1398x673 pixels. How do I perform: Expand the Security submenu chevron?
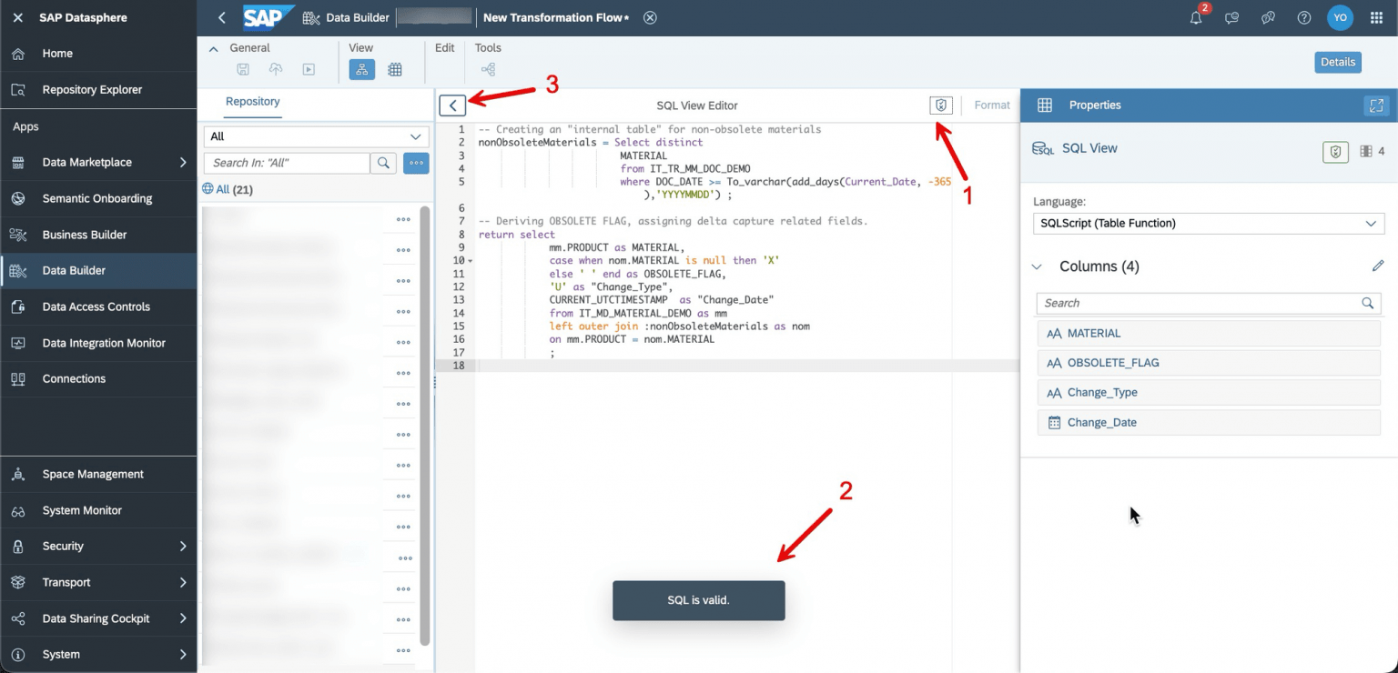[182, 546]
